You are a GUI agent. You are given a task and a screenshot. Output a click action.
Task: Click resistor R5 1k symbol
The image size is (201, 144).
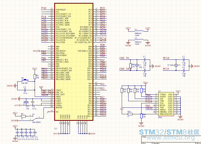[x=23, y=116]
